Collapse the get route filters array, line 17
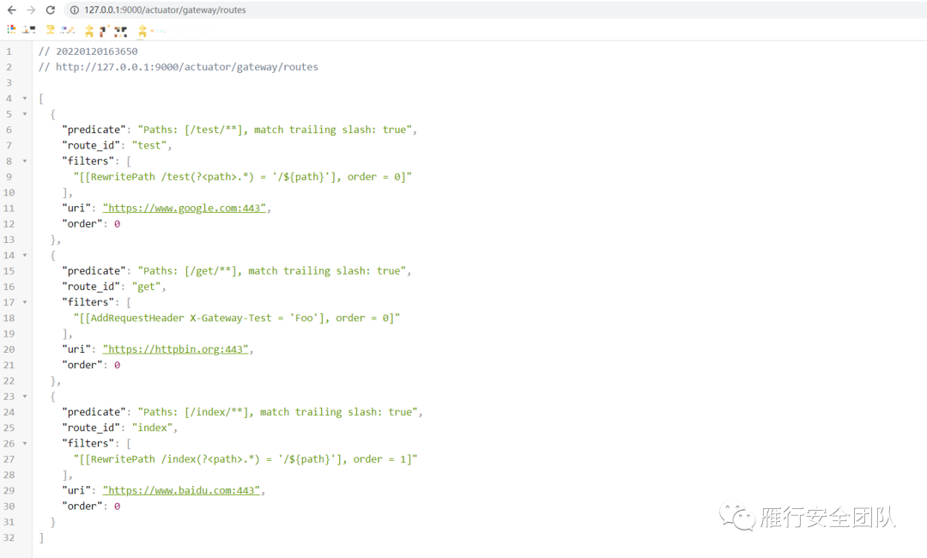The width and height of the screenshot is (927, 558). click(25, 302)
